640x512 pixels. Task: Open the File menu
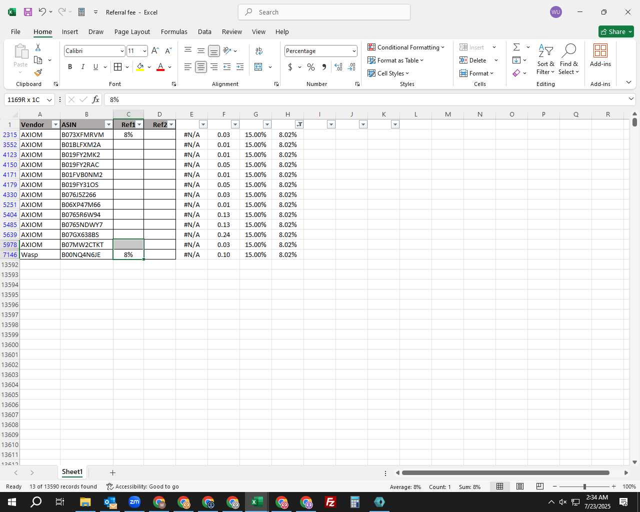[15, 31]
